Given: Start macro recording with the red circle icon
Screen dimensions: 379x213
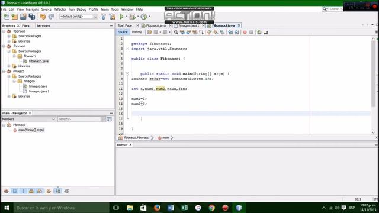Looking at the screenshot, I should pyautogui.click(x=245, y=32).
